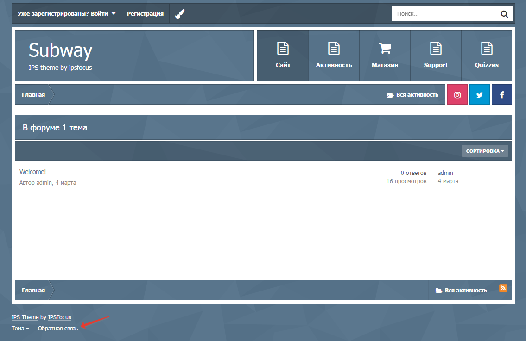The height and width of the screenshot is (341, 526).
Task: Expand the Тема footer dropdown
Action: pyautogui.click(x=20, y=329)
